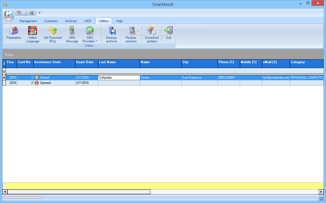Viewport: 326px width, 203px height.
Task: Sort by City column header
Action: click(x=200, y=64)
